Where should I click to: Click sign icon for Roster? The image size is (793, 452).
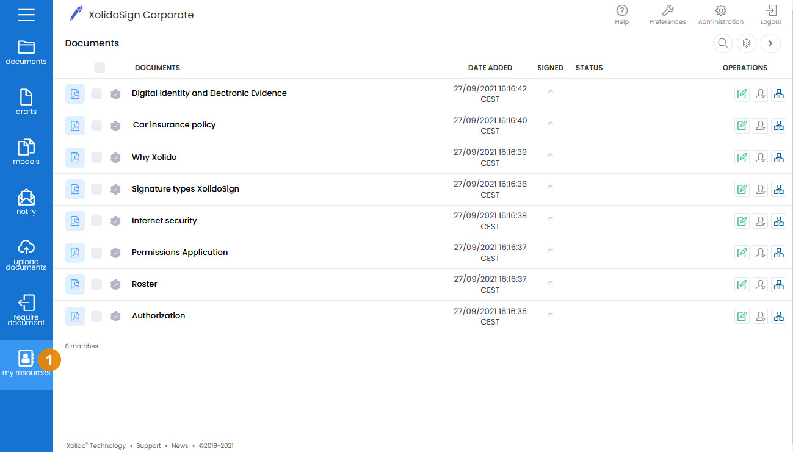(742, 284)
